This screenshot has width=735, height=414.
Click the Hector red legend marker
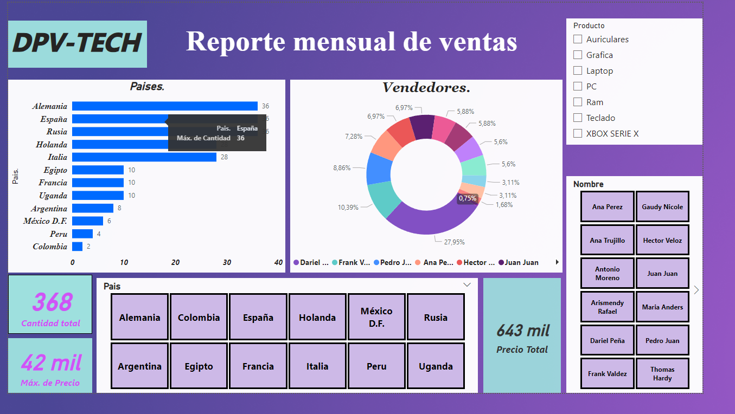pyautogui.click(x=459, y=263)
